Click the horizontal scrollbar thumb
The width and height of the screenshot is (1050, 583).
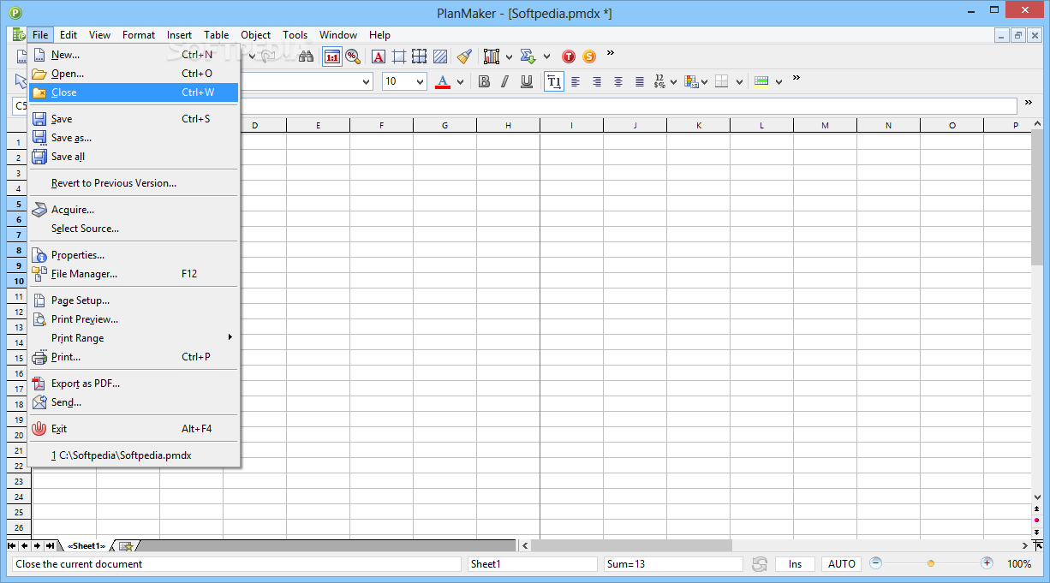coord(631,545)
